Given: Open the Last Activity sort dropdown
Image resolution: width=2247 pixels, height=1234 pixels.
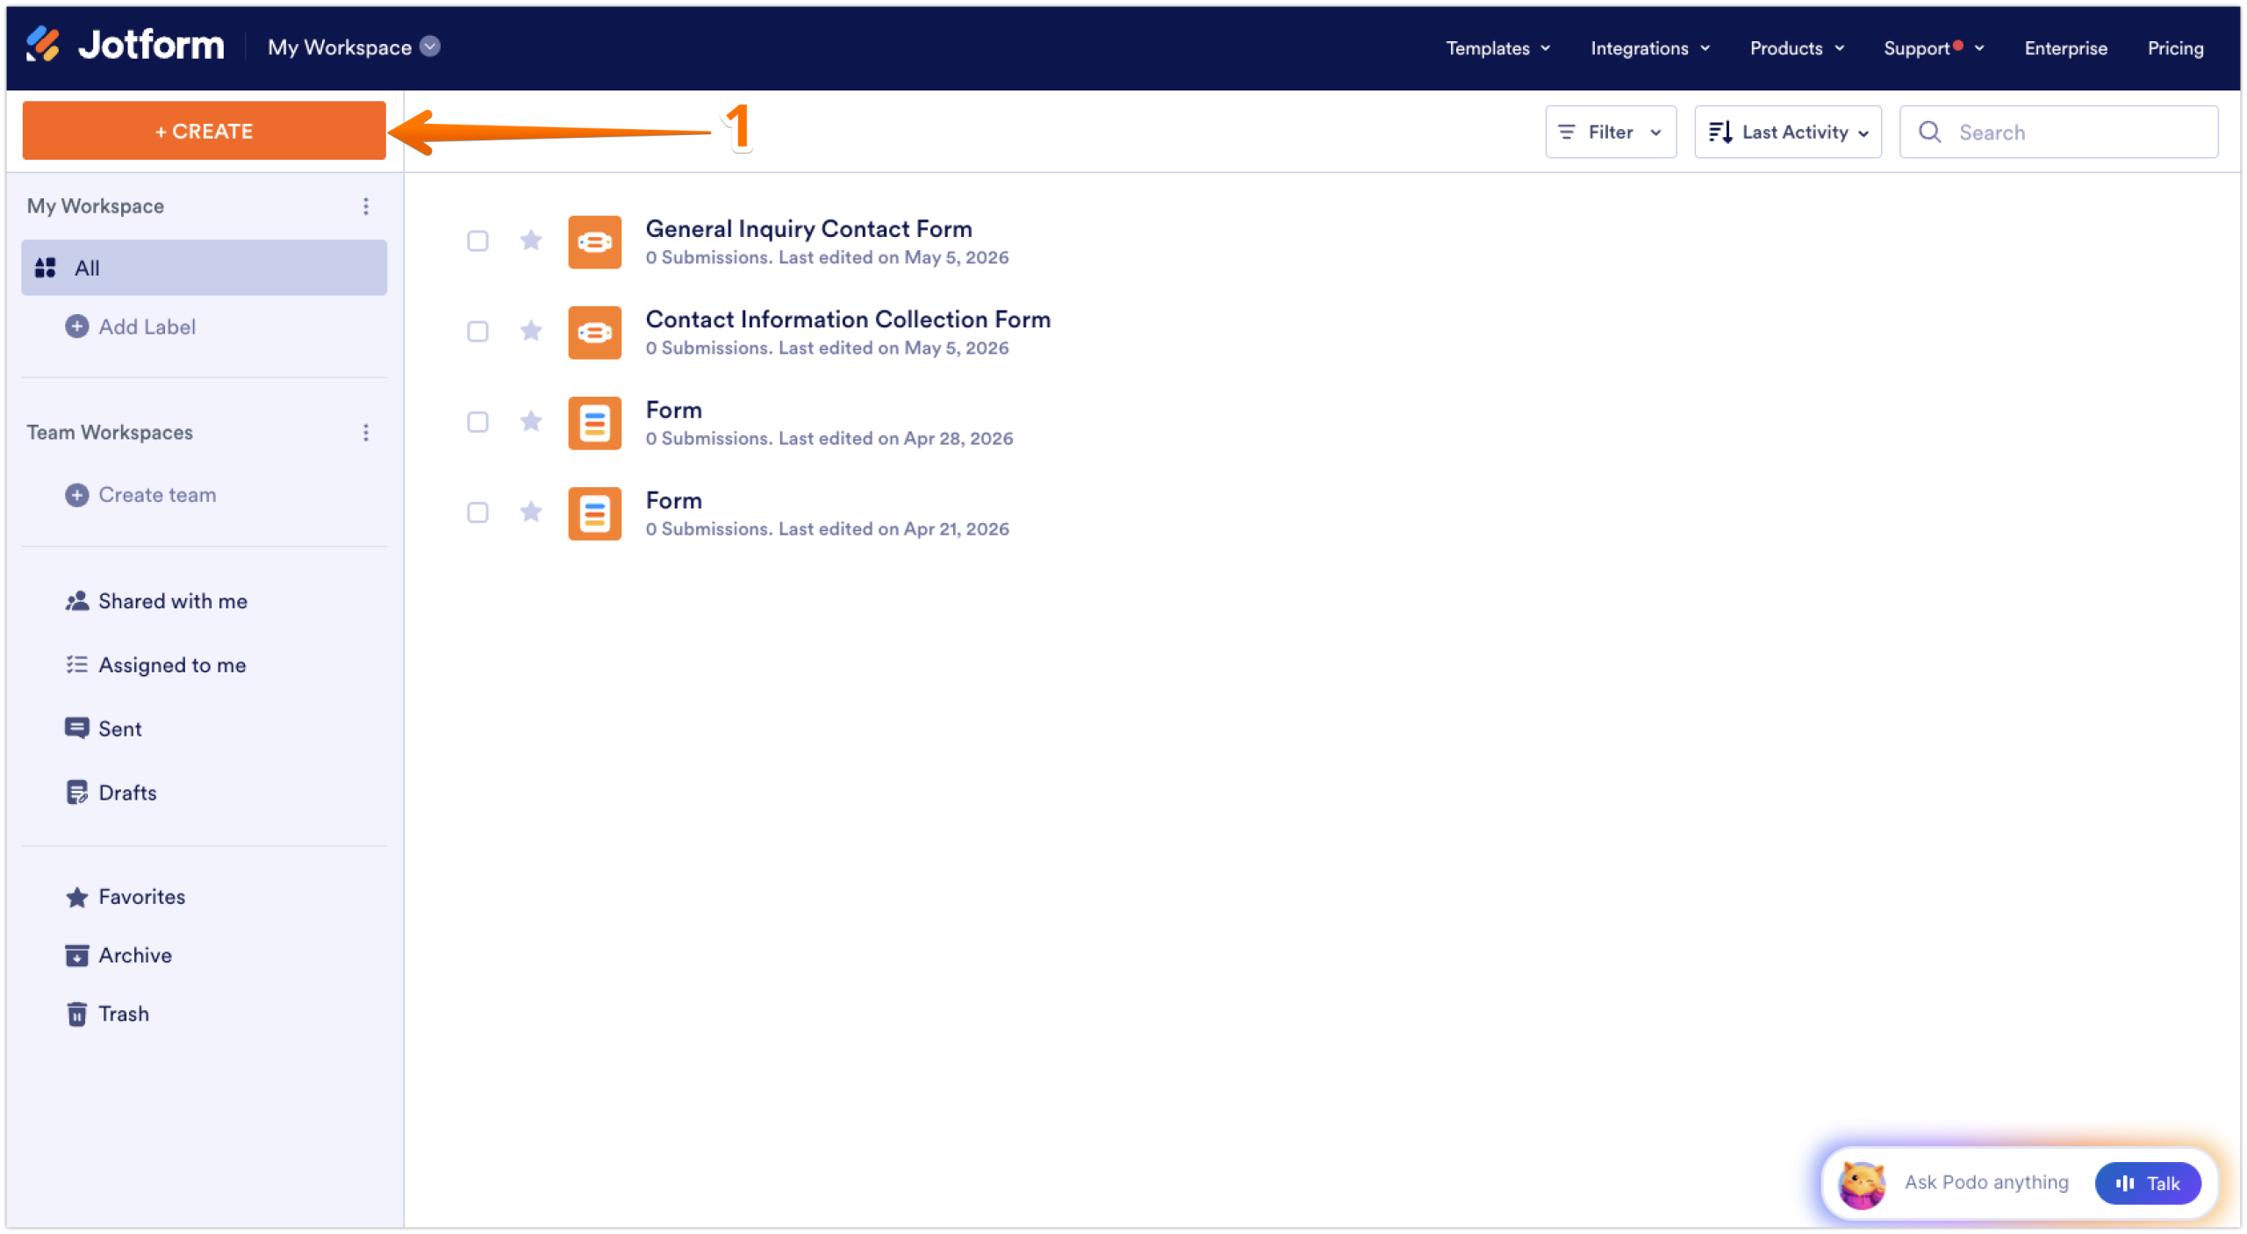Looking at the screenshot, I should pyautogui.click(x=1788, y=133).
